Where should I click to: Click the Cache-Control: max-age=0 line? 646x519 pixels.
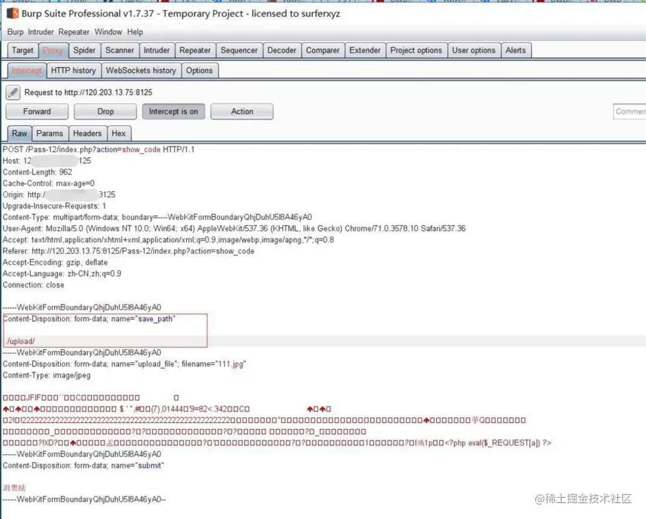click(48, 183)
